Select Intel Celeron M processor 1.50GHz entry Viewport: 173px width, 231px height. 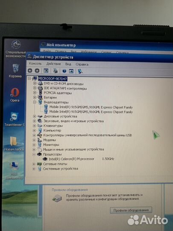(x=81, y=159)
